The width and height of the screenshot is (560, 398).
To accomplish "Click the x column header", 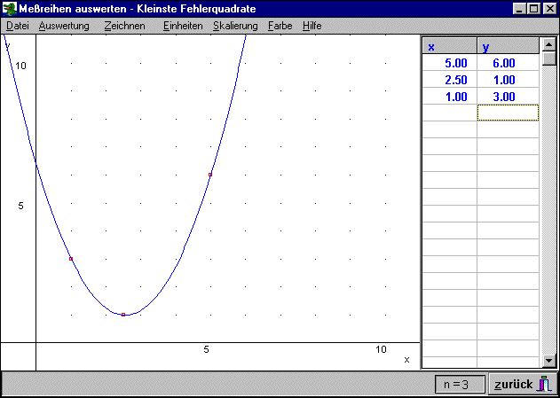I will tap(449, 45).
